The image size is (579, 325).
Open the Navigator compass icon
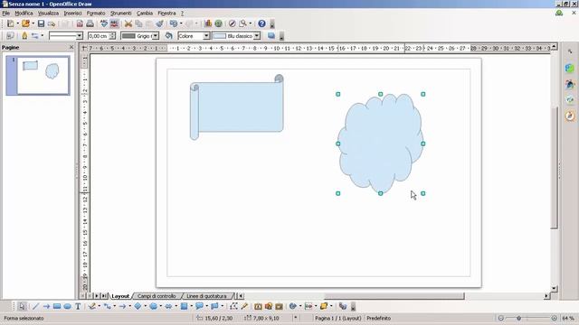pyautogui.click(x=232, y=23)
